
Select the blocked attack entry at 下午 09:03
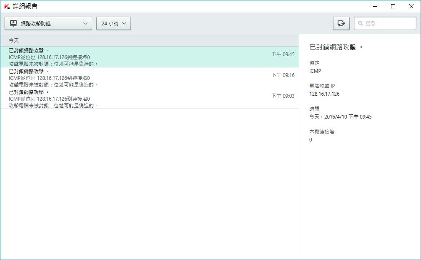[150, 98]
